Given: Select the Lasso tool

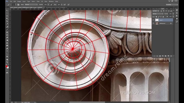Looking at the screenshot, I should pos(7,16).
